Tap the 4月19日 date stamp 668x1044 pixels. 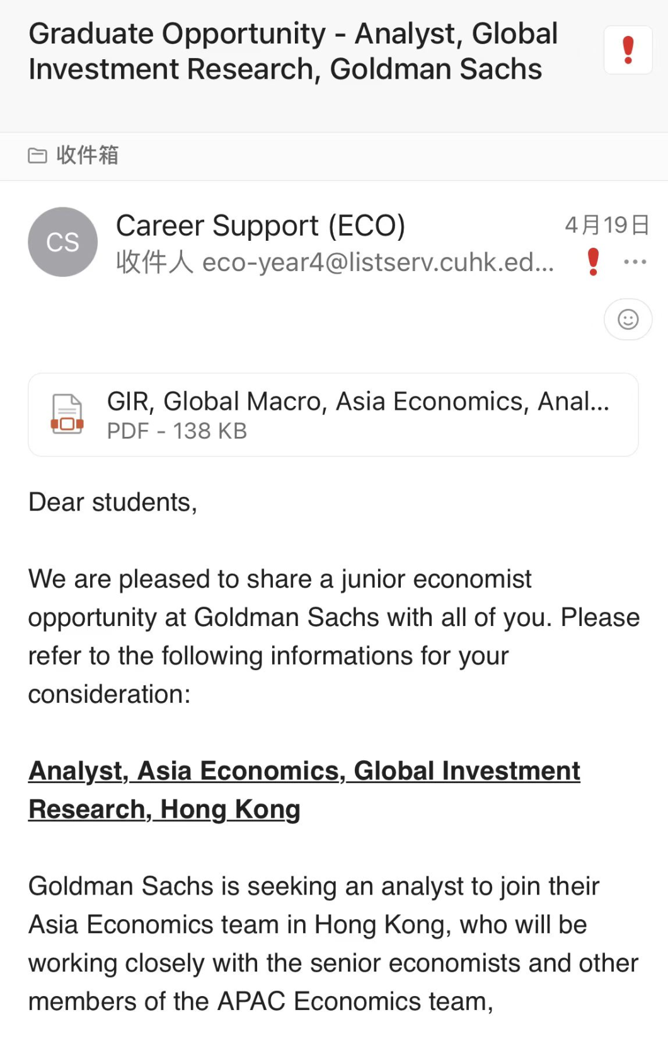point(606,225)
